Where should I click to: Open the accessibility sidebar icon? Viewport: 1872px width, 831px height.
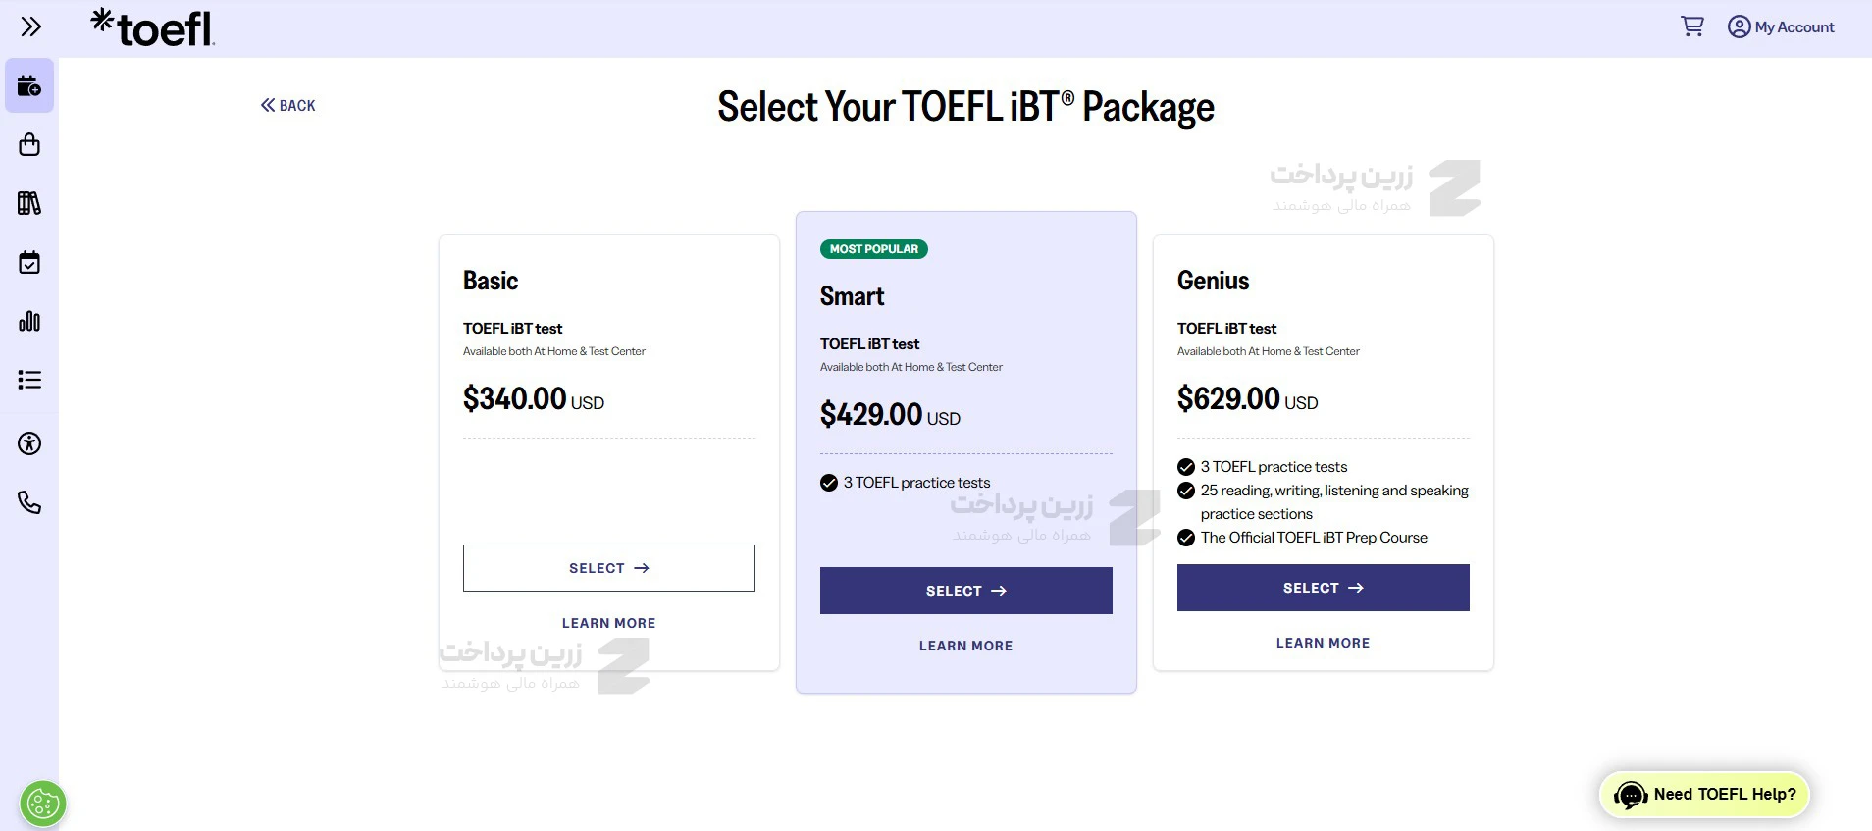29,443
